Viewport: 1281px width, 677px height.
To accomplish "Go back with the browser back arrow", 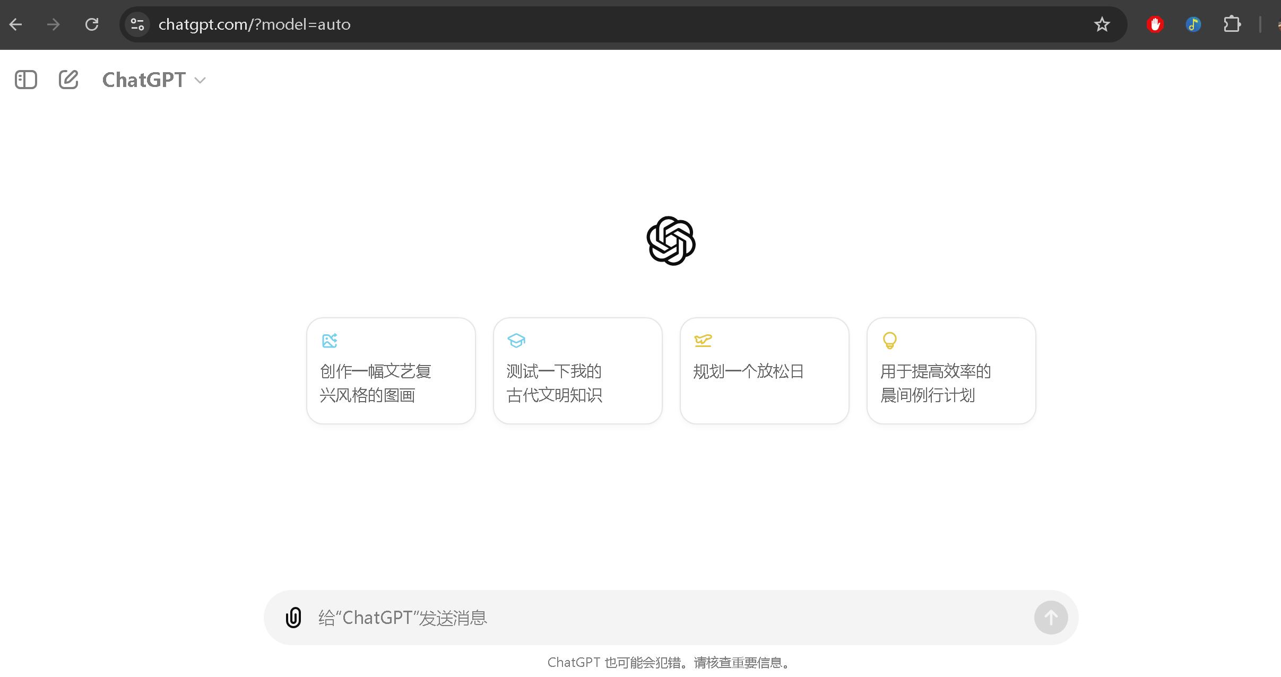I will coord(16,24).
